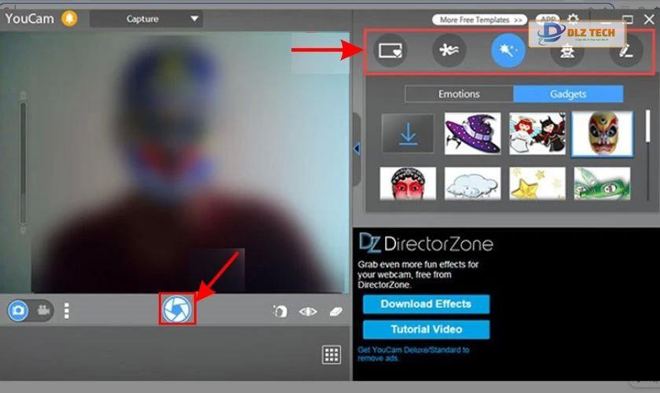Apply the cloud gadget effect
The image size is (660, 393).
pyautogui.click(x=473, y=184)
